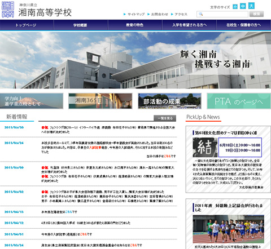Open 教育の特色 navigation item
The height and width of the screenshot is (249, 271).
coord(135,25)
